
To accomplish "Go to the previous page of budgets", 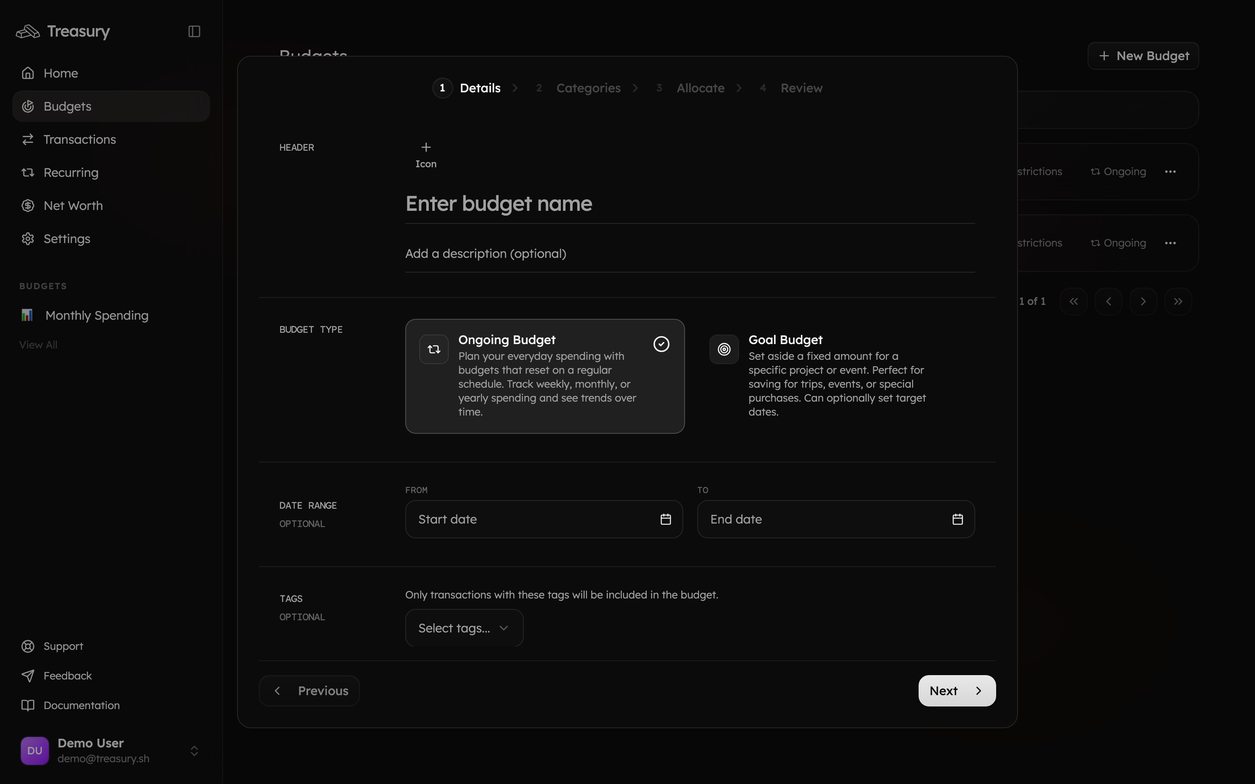I will point(1108,301).
